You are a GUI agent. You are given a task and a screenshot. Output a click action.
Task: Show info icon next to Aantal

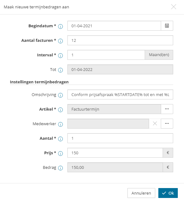pyautogui.click(x=60, y=139)
